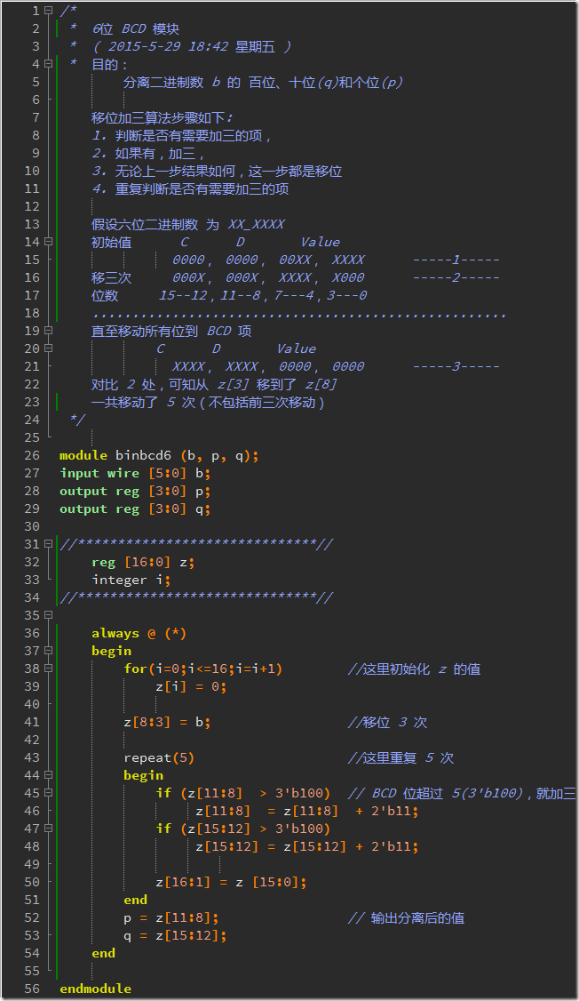The image size is (579, 1001).
Task: Click the 'end' keyword on line 54
Action: (103, 953)
